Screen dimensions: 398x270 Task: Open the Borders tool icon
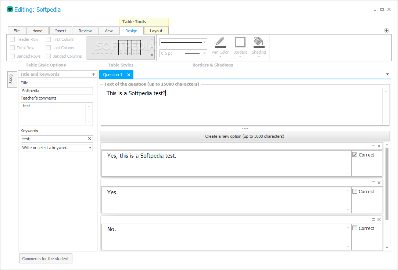point(240,42)
